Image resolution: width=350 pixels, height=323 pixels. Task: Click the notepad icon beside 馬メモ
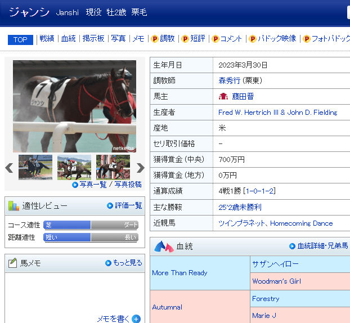(12, 263)
